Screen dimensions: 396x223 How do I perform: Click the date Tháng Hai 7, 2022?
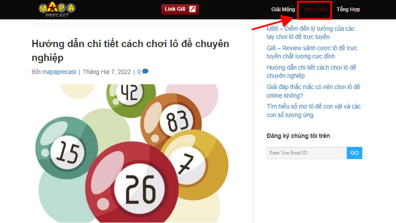[106, 72]
